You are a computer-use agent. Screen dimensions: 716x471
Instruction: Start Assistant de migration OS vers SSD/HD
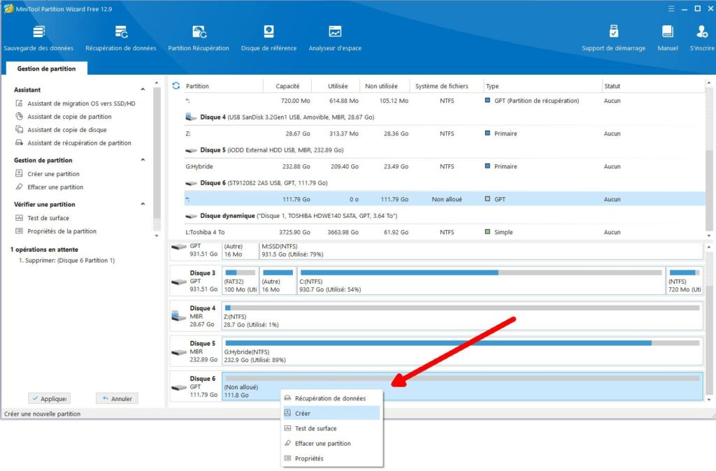76,103
